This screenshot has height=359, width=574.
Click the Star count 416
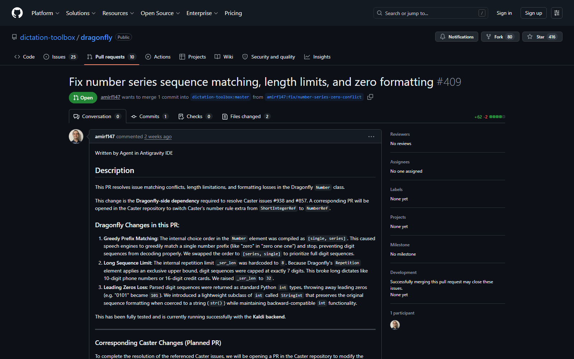coord(552,37)
